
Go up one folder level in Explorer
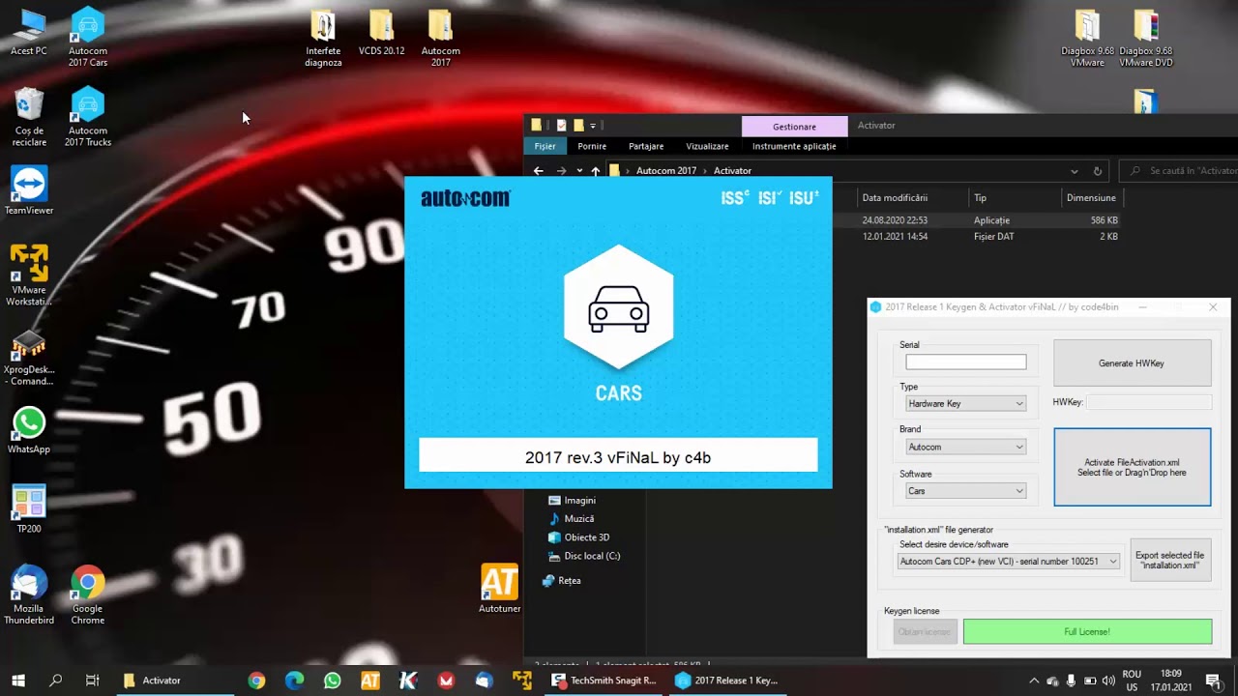pos(595,171)
